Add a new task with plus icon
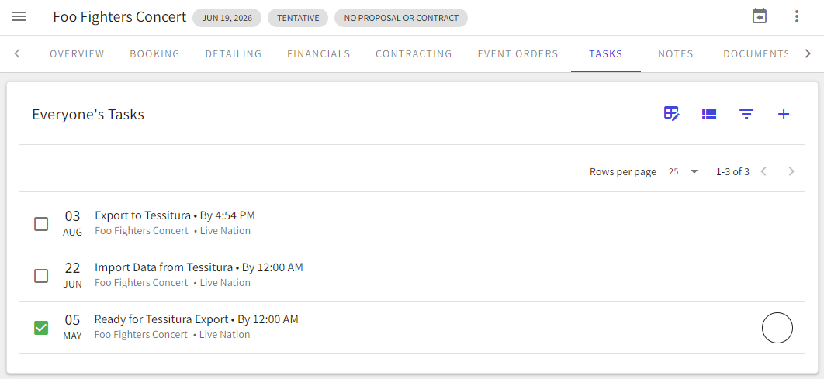824x379 pixels. pyautogui.click(x=784, y=114)
